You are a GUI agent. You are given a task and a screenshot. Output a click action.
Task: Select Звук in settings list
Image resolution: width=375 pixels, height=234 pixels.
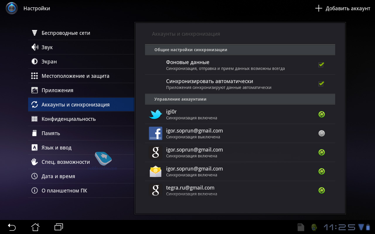click(x=47, y=47)
